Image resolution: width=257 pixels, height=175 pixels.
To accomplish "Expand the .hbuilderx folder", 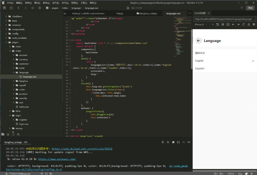I will (6, 16).
